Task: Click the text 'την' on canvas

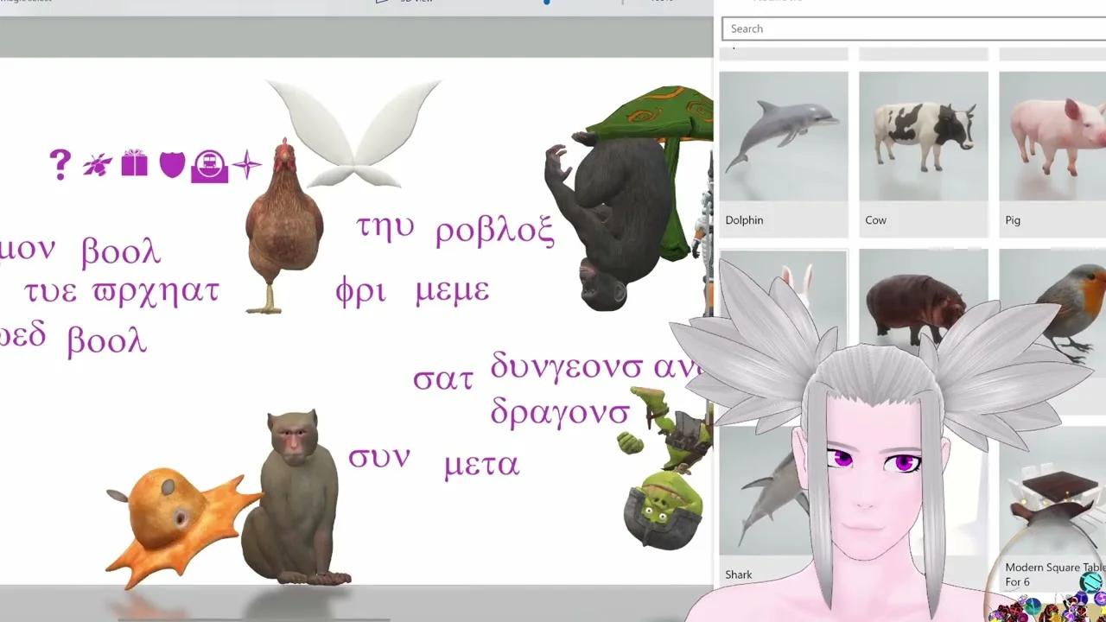Action: pyautogui.click(x=385, y=227)
